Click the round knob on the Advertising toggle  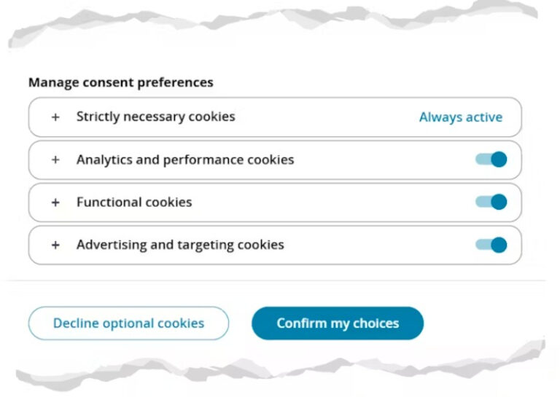pyautogui.click(x=499, y=245)
